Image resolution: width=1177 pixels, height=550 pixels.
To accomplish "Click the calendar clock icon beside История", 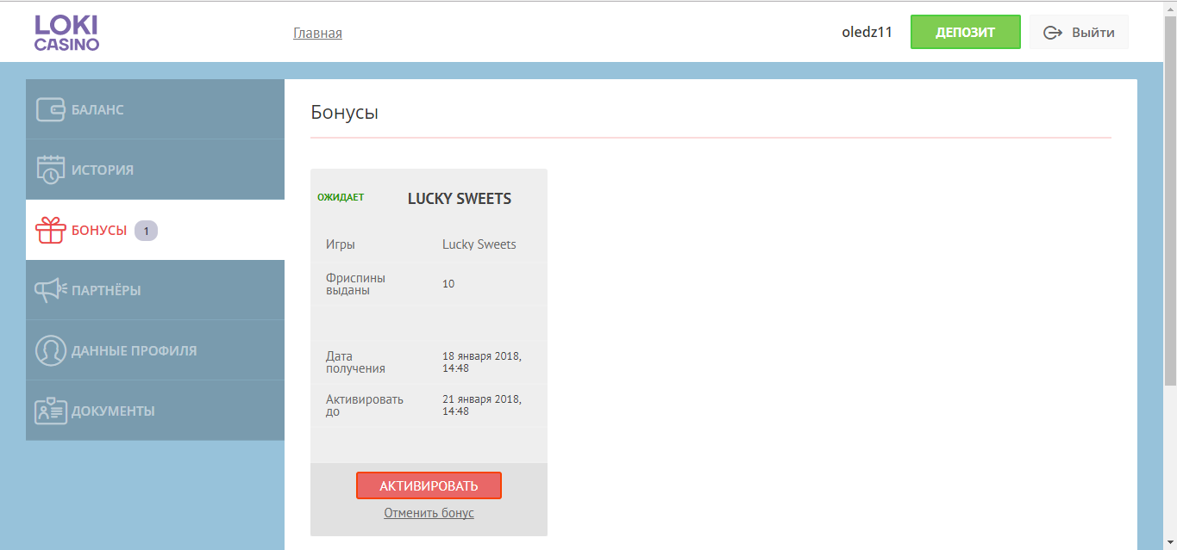I will point(51,170).
